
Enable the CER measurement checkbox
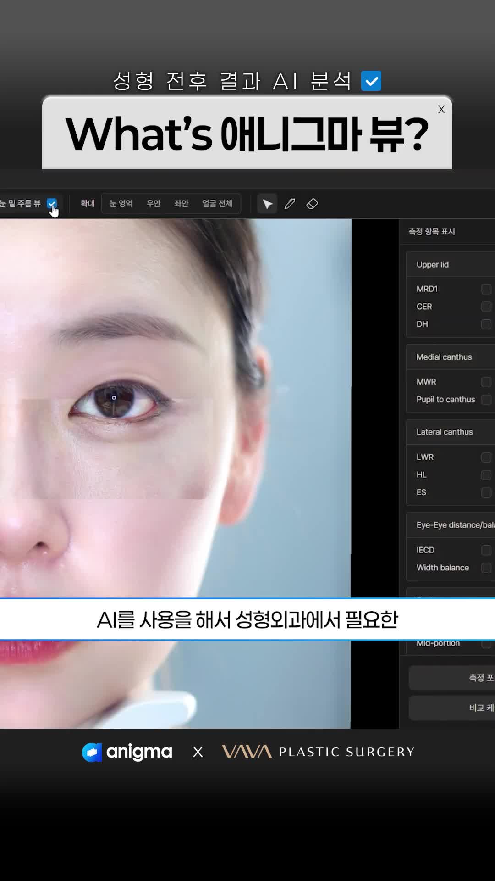point(486,307)
